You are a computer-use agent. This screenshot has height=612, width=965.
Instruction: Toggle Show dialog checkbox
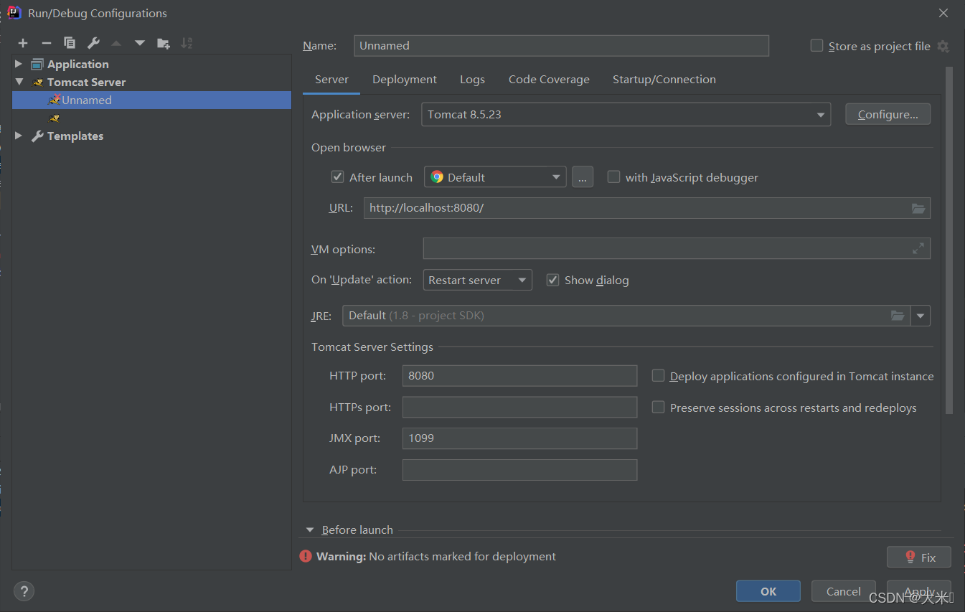coord(552,280)
